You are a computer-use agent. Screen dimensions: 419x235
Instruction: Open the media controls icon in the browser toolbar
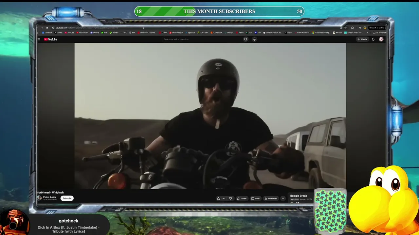(x=360, y=28)
